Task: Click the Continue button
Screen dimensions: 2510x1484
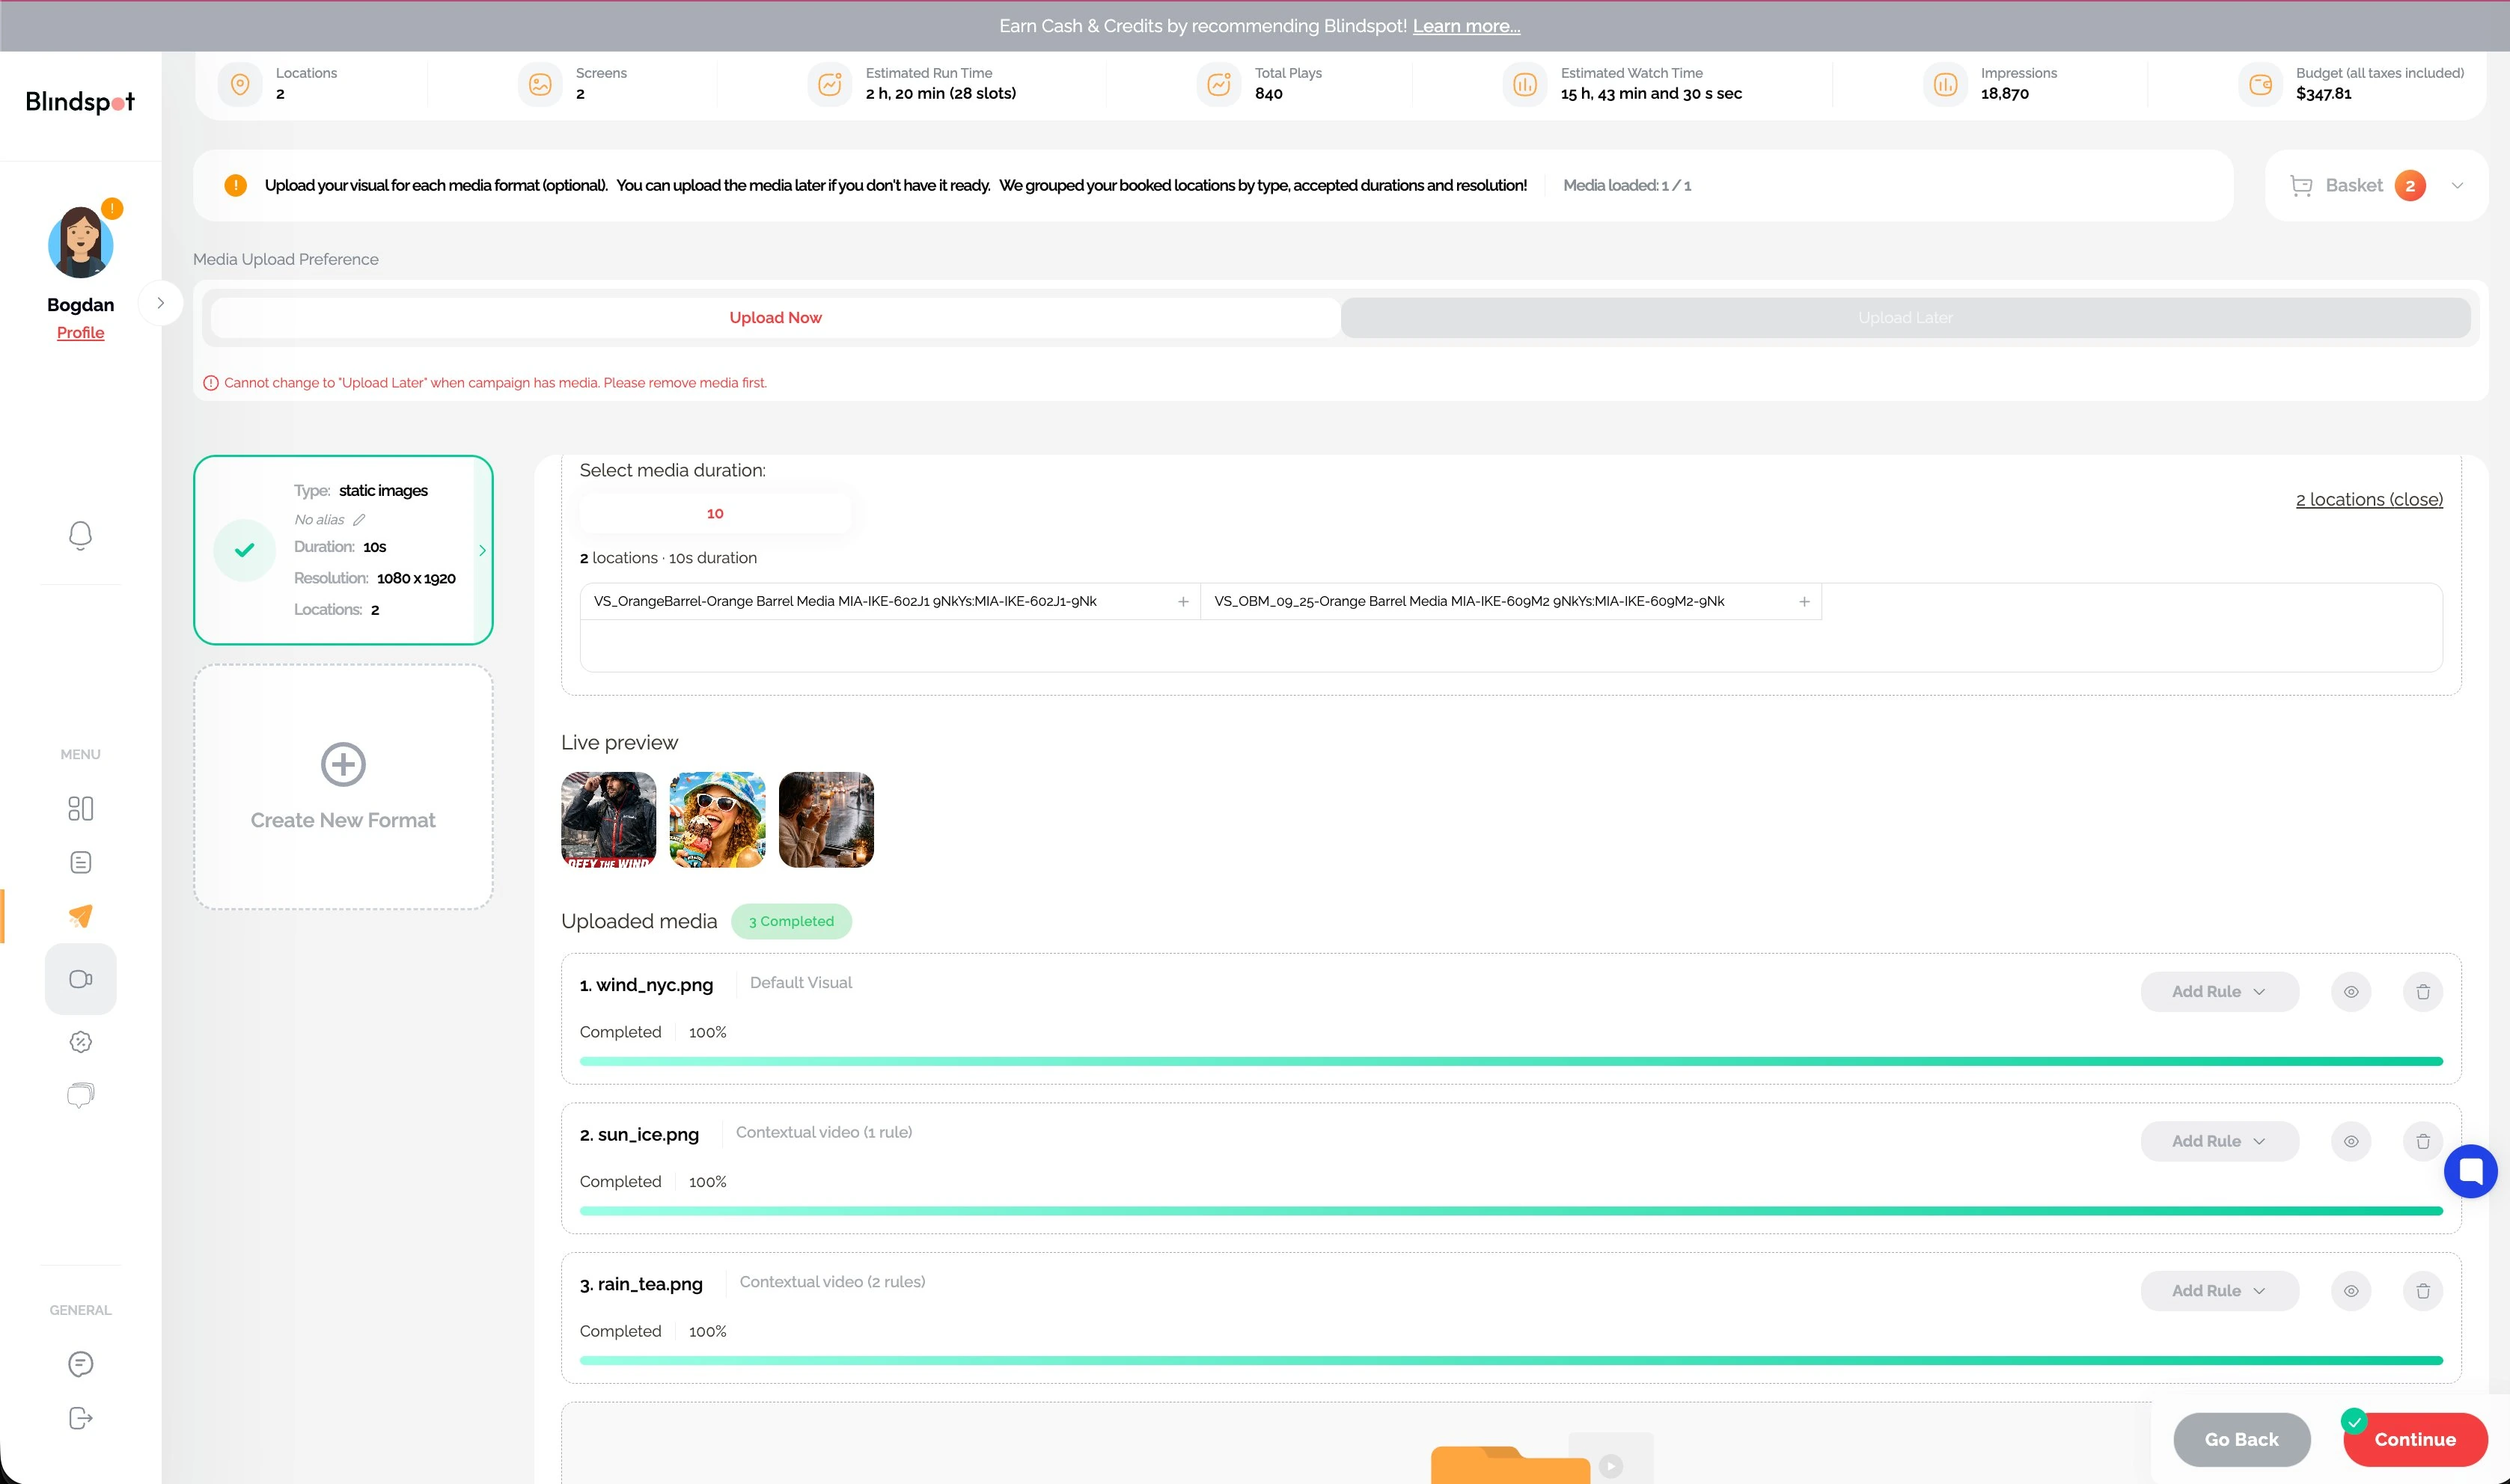Action: pyautogui.click(x=2414, y=1439)
